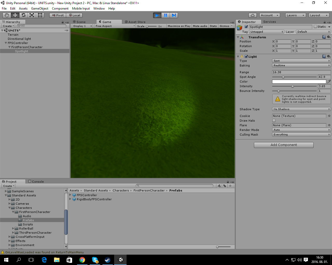Open Windows Start menu
The image size is (332, 265).
pyautogui.click(x=6, y=260)
